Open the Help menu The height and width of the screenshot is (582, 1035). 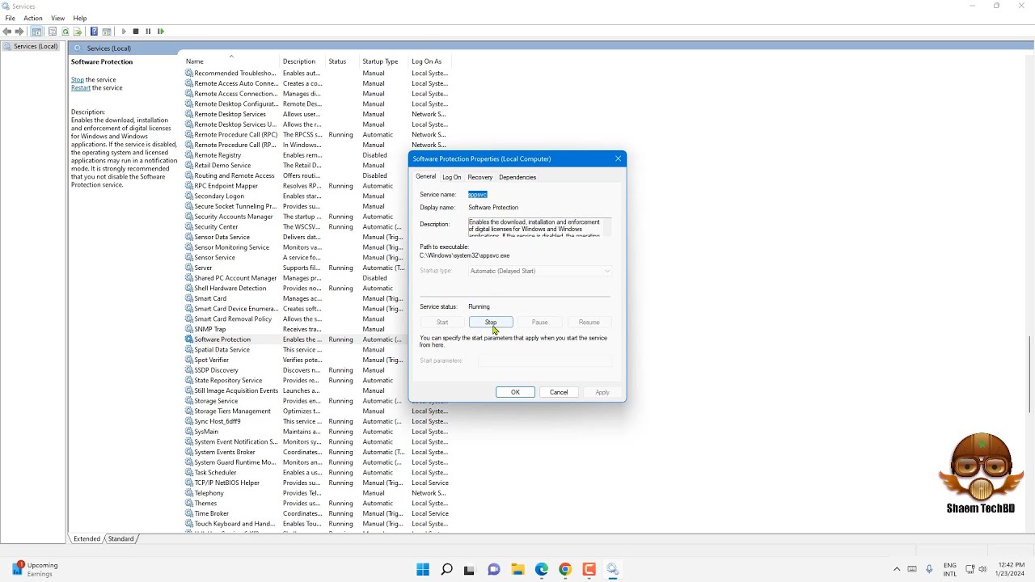coord(80,18)
